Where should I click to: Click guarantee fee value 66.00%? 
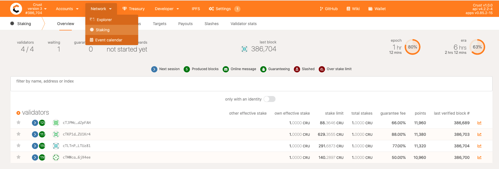(x=398, y=123)
